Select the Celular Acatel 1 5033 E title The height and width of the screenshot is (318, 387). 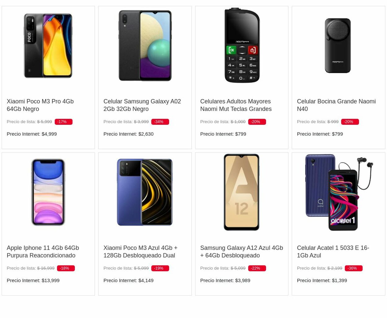point(333,252)
